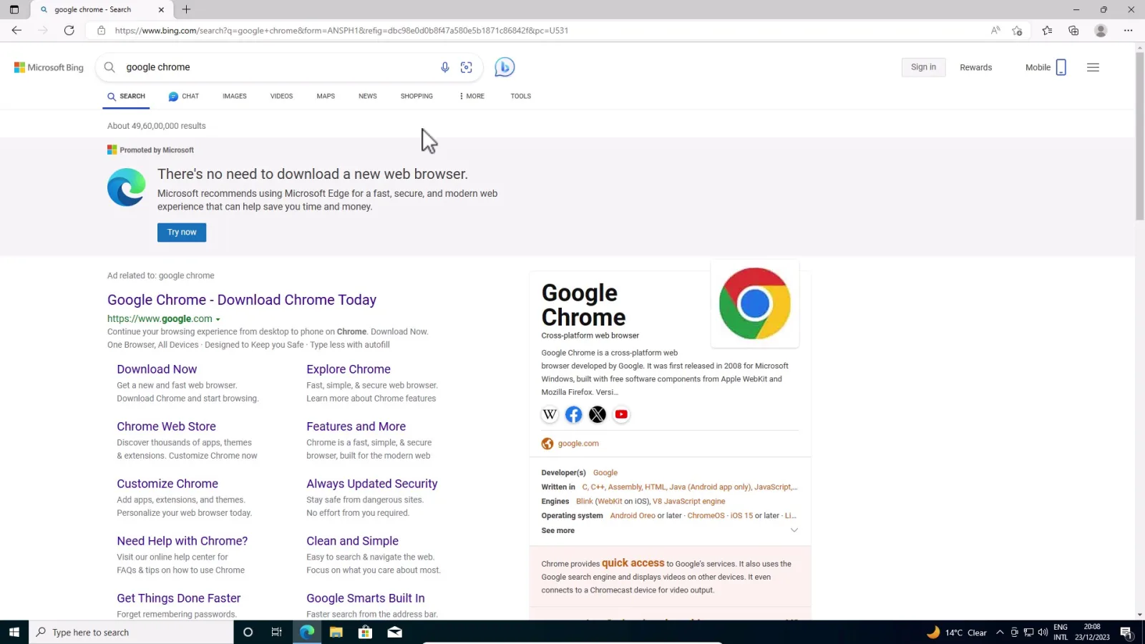Click the browser profile avatar
The height and width of the screenshot is (644, 1145).
tap(1101, 30)
